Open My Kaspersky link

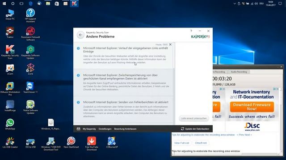click(x=89, y=129)
